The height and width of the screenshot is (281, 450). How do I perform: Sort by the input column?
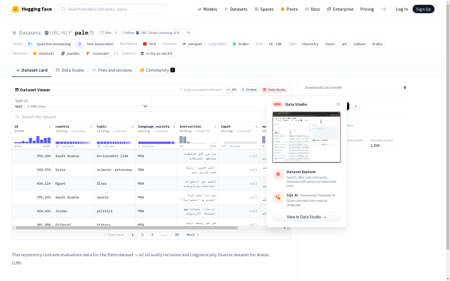256,126
